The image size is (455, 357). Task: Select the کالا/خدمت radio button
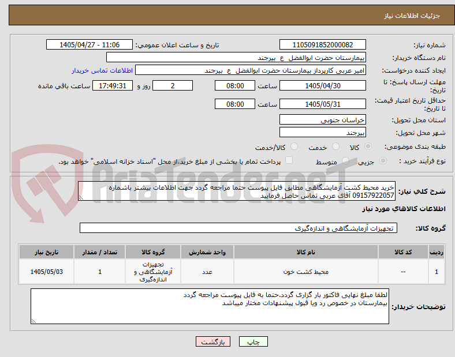[x=294, y=146]
